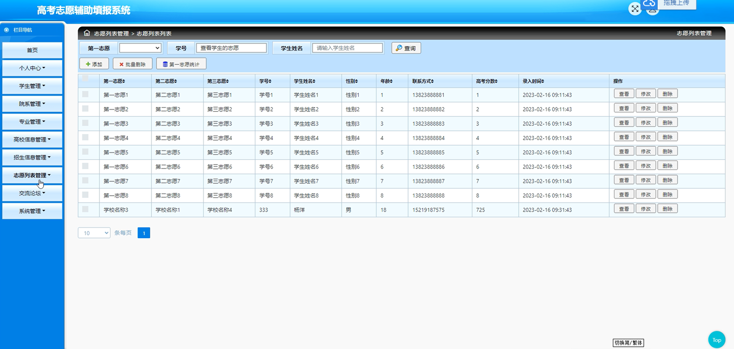The width and height of the screenshot is (734, 349).
Task: Sort table by 第一志愿 column
Action: [114, 81]
